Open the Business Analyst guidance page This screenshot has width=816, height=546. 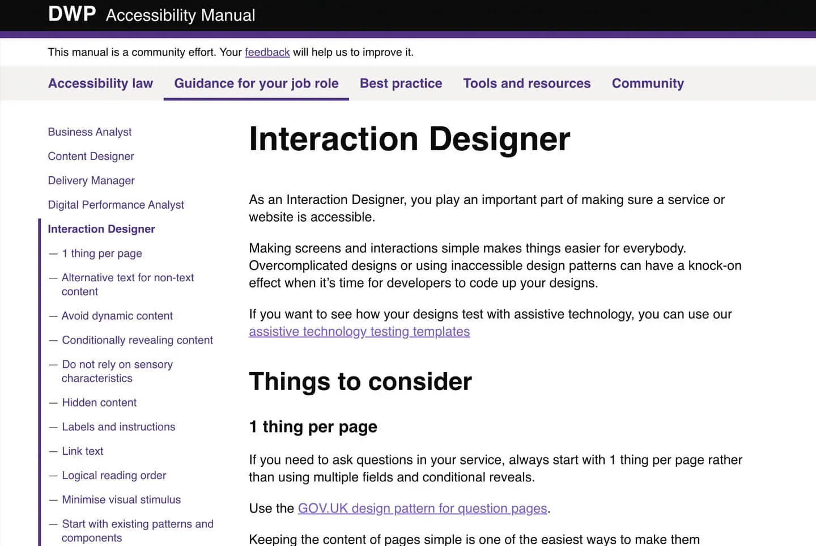90,132
